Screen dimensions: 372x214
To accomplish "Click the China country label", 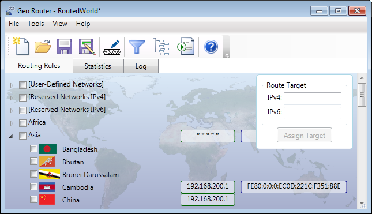I will (71, 200).
